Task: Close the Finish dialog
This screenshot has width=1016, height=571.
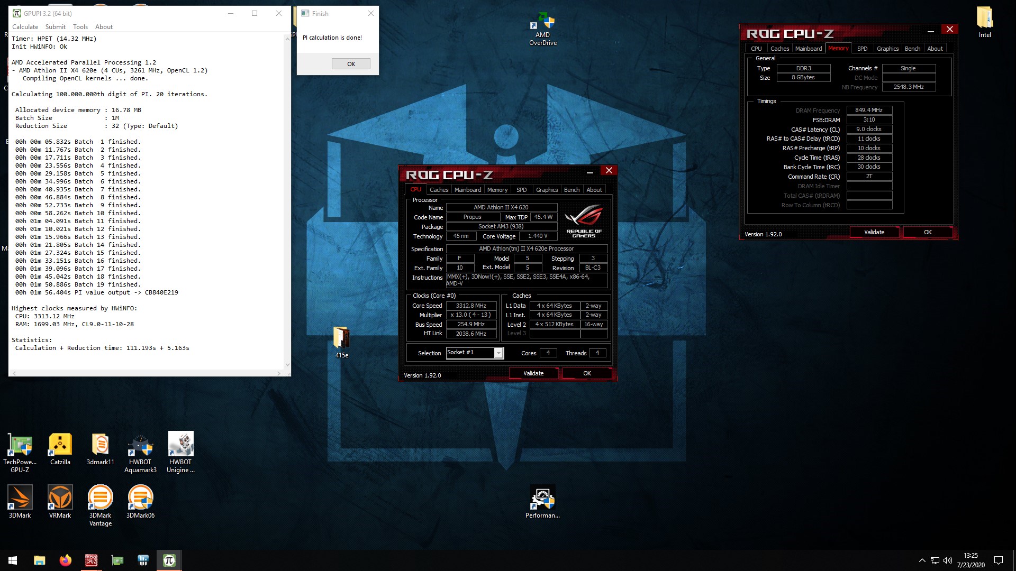Action: (370, 13)
